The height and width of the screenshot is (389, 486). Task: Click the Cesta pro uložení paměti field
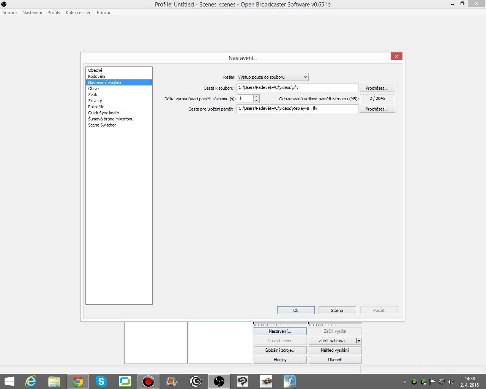click(x=297, y=109)
